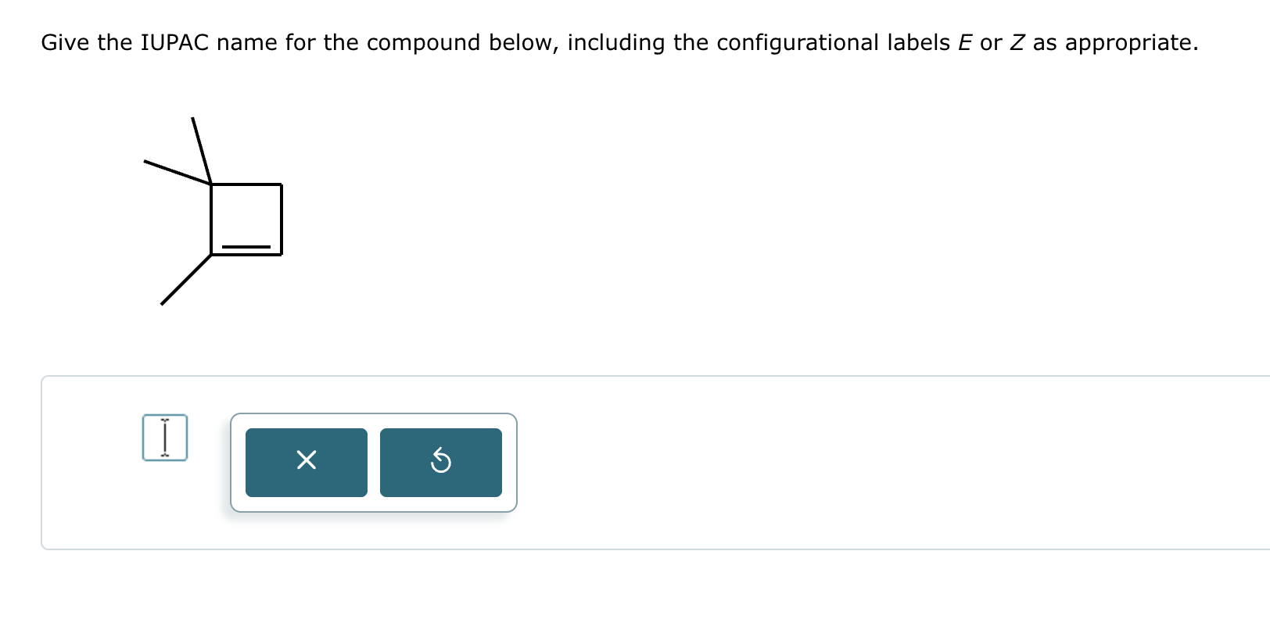This screenshot has height=644, width=1270.
Task: Select the double bond in the drawing
Action: pos(246,245)
